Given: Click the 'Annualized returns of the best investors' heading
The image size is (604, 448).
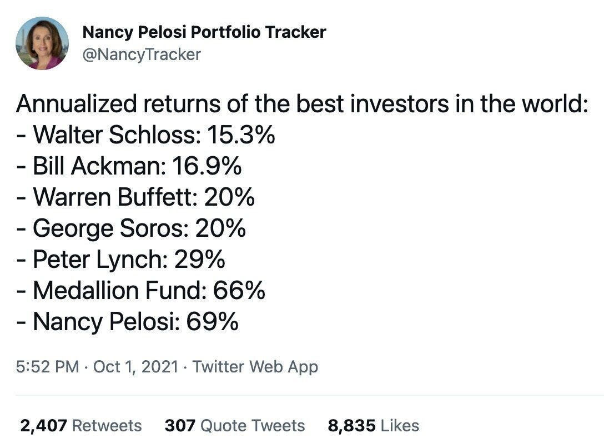Looking at the screenshot, I should point(301,104).
